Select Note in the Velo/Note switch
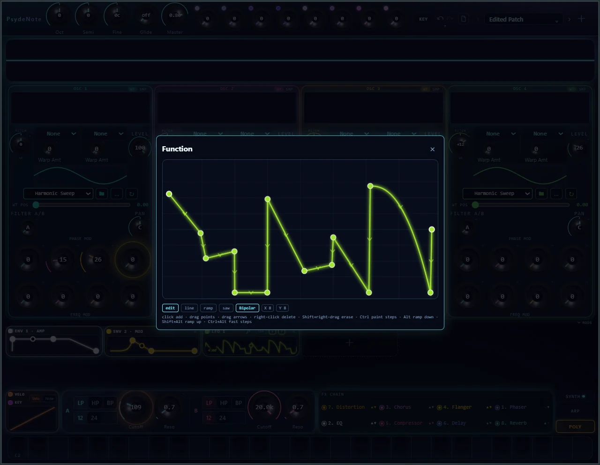Screen dimensions: 600x465 click(49, 398)
